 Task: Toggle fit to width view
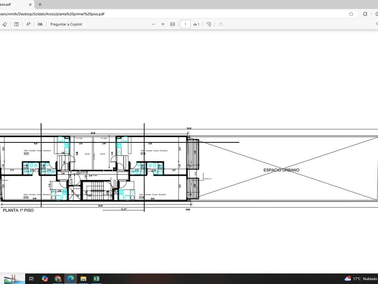click(x=172, y=24)
